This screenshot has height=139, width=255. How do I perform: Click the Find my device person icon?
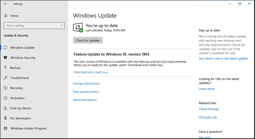click(x=6, y=108)
